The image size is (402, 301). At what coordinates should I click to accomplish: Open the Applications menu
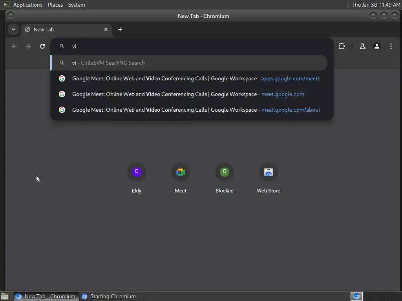pyautogui.click(x=28, y=5)
